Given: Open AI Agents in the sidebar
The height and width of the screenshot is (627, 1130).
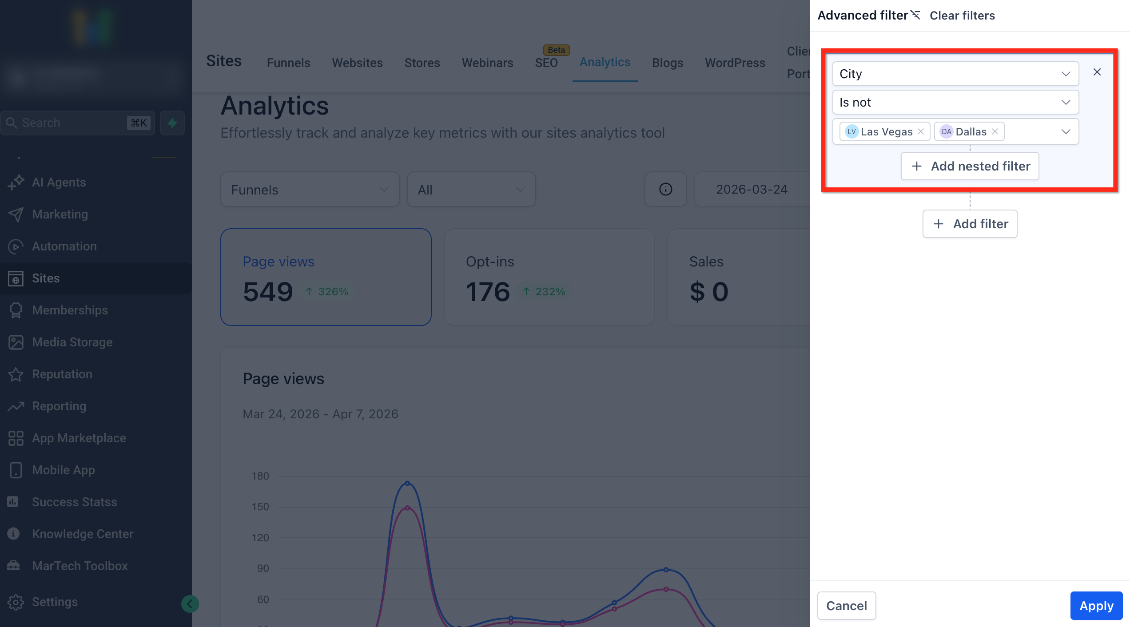Looking at the screenshot, I should pos(59,182).
